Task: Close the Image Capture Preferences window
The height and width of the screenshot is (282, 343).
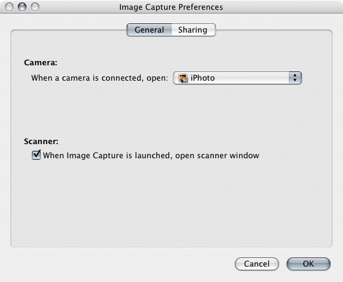Action: [x=9, y=7]
